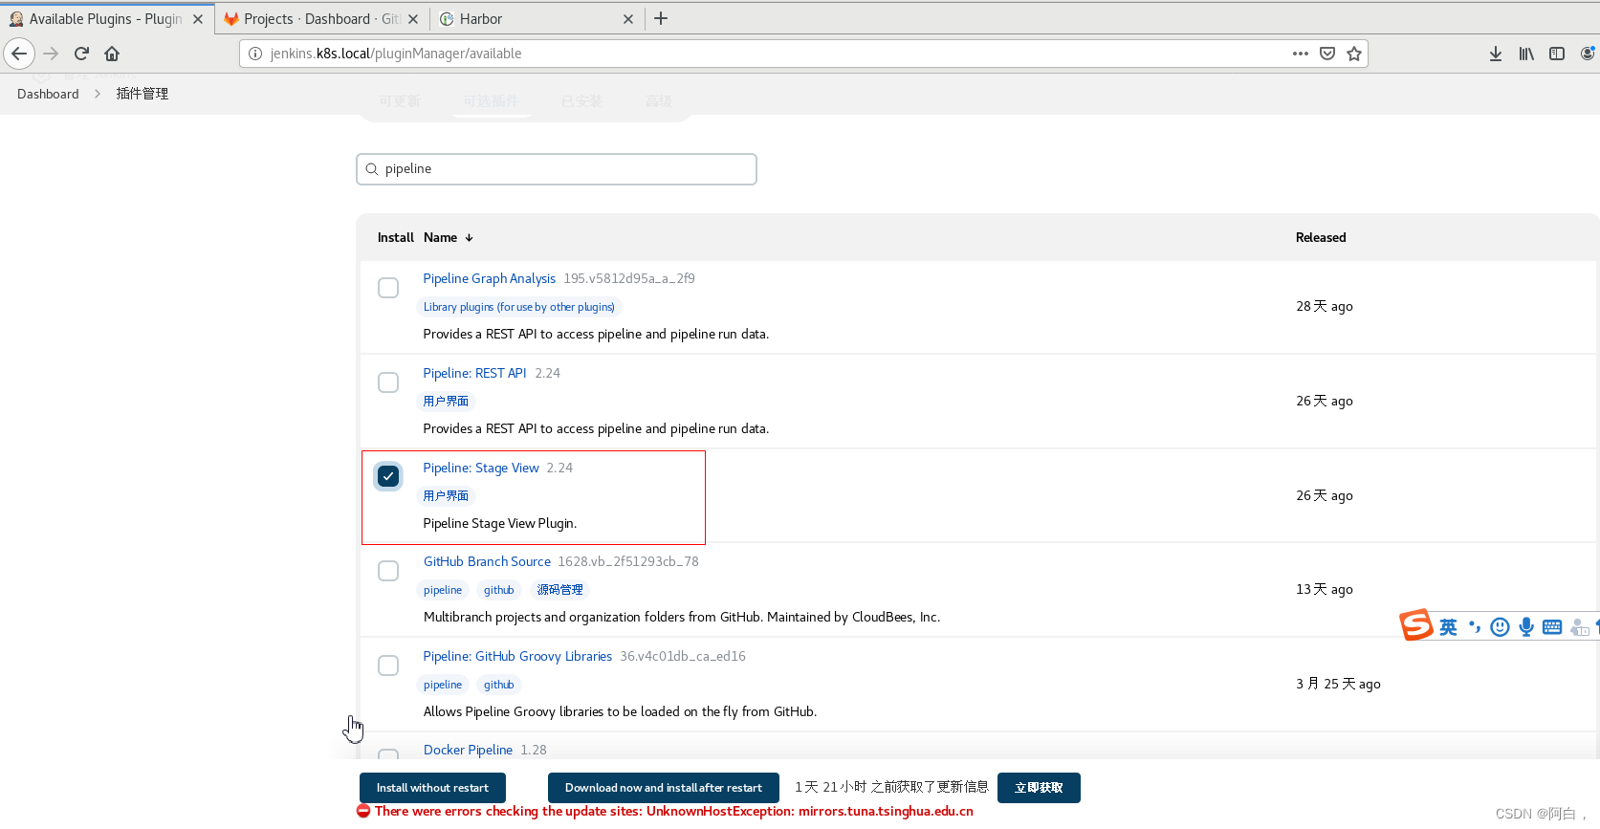Click '3 月 25 天 ago' release date
The height and width of the screenshot is (829, 1600).
[x=1338, y=684]
